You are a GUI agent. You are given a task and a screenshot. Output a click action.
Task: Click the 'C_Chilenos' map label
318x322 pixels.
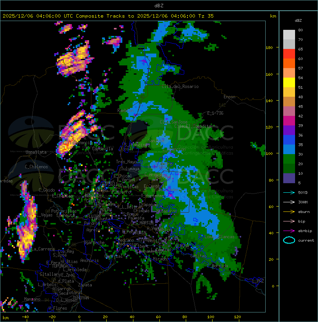click(36, 167)
